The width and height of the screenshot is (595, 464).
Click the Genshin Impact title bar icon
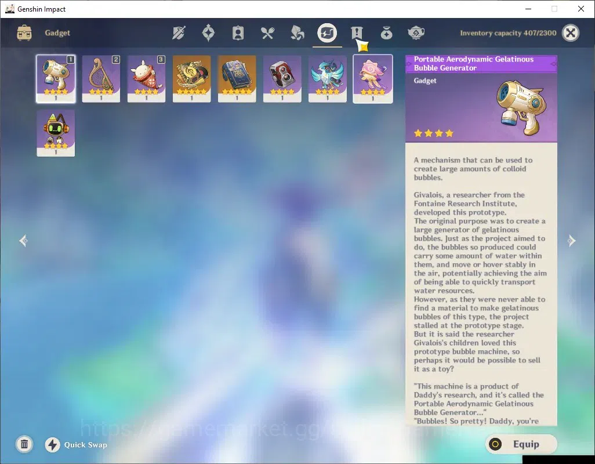click(x=10, y=9)
